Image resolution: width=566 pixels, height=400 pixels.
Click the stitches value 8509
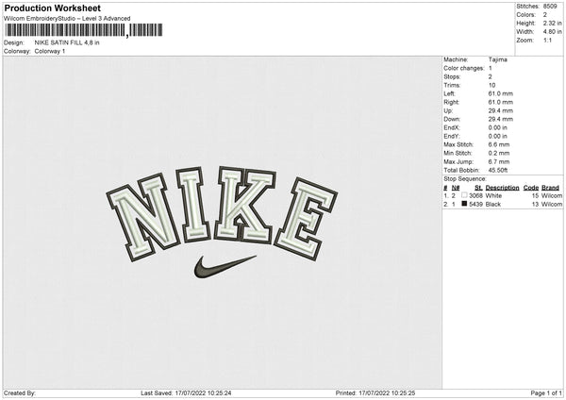550,7
